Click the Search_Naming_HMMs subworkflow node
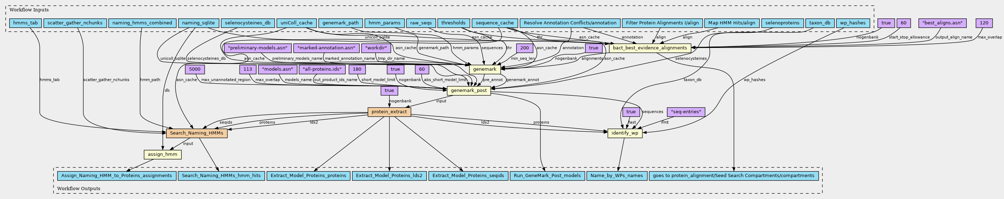 tap(197, 134)
